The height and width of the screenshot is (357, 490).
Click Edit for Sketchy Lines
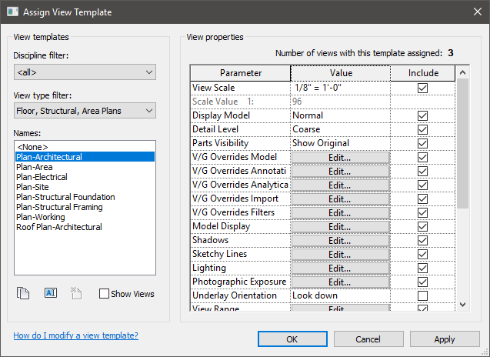click(340, 255)
